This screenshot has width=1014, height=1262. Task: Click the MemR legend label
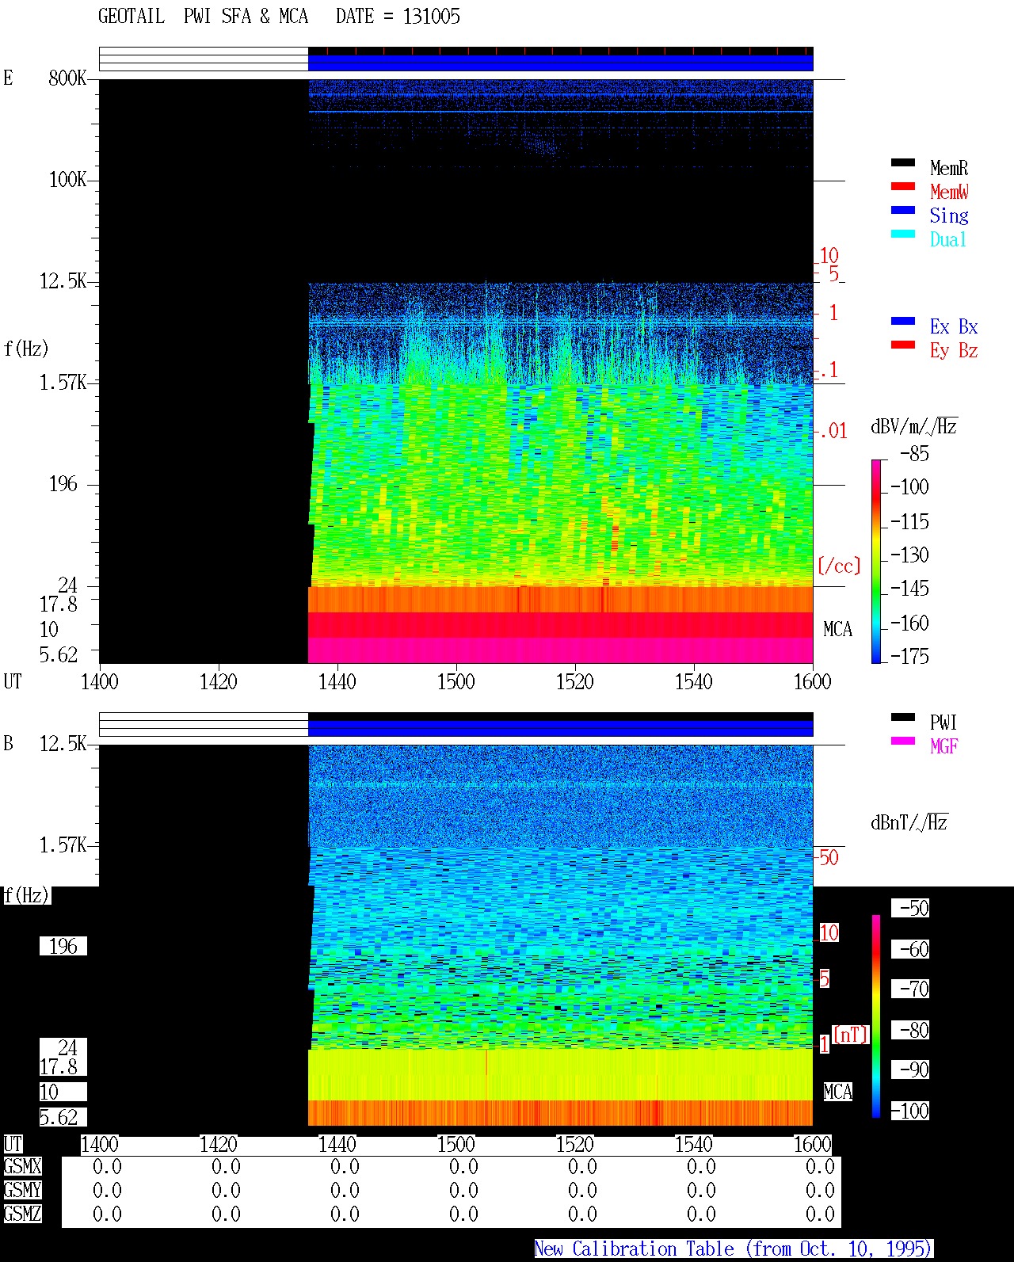pyautogui.click(x=949, y=168)
